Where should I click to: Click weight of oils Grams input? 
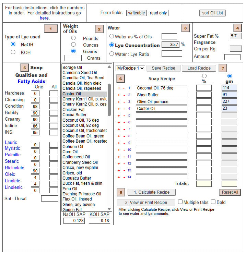73,58
